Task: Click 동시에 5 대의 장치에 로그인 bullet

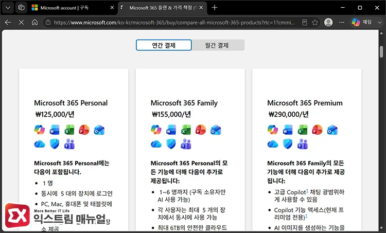Action: coord(77,193)
